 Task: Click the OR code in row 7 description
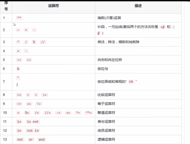131,82
